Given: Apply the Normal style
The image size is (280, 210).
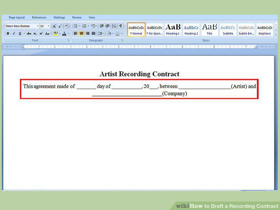Looking at the screenshot, I should coord(136,30).
